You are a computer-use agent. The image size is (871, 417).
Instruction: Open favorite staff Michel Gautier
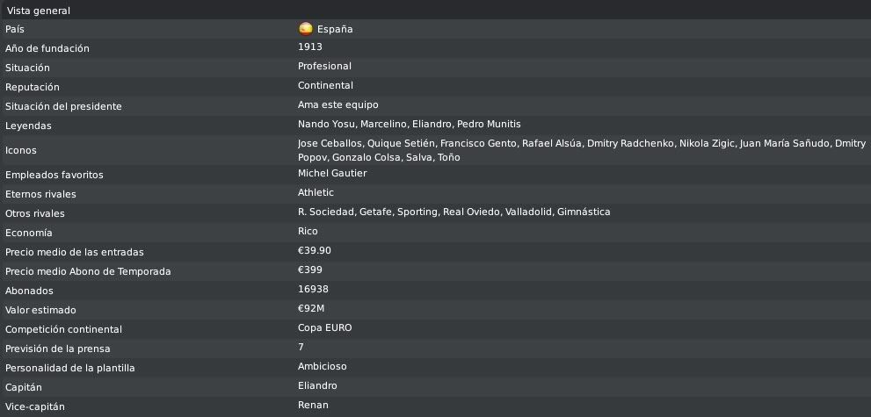[332, 173]
